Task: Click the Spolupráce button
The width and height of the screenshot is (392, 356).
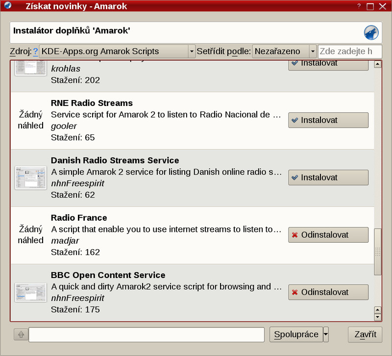Action: (296, 334)
